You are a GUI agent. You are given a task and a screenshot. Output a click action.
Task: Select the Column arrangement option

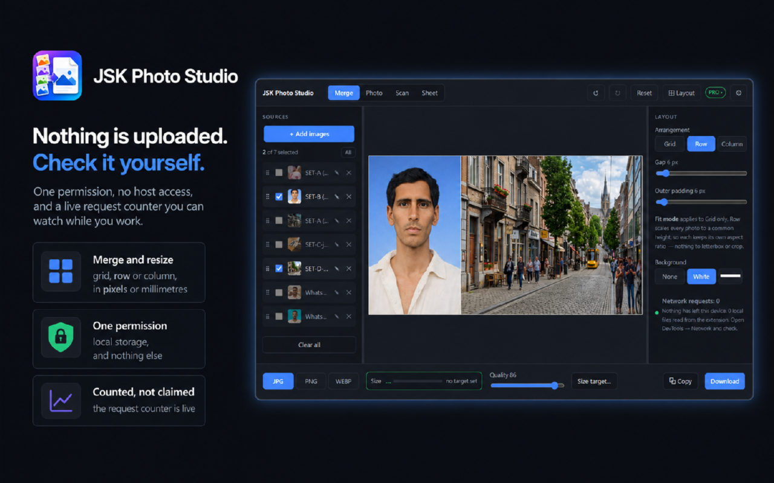tap(732, 144)
